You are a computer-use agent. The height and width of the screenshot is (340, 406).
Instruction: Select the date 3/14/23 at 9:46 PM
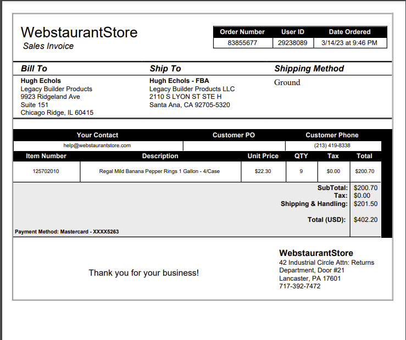click(x=349, y=43)
